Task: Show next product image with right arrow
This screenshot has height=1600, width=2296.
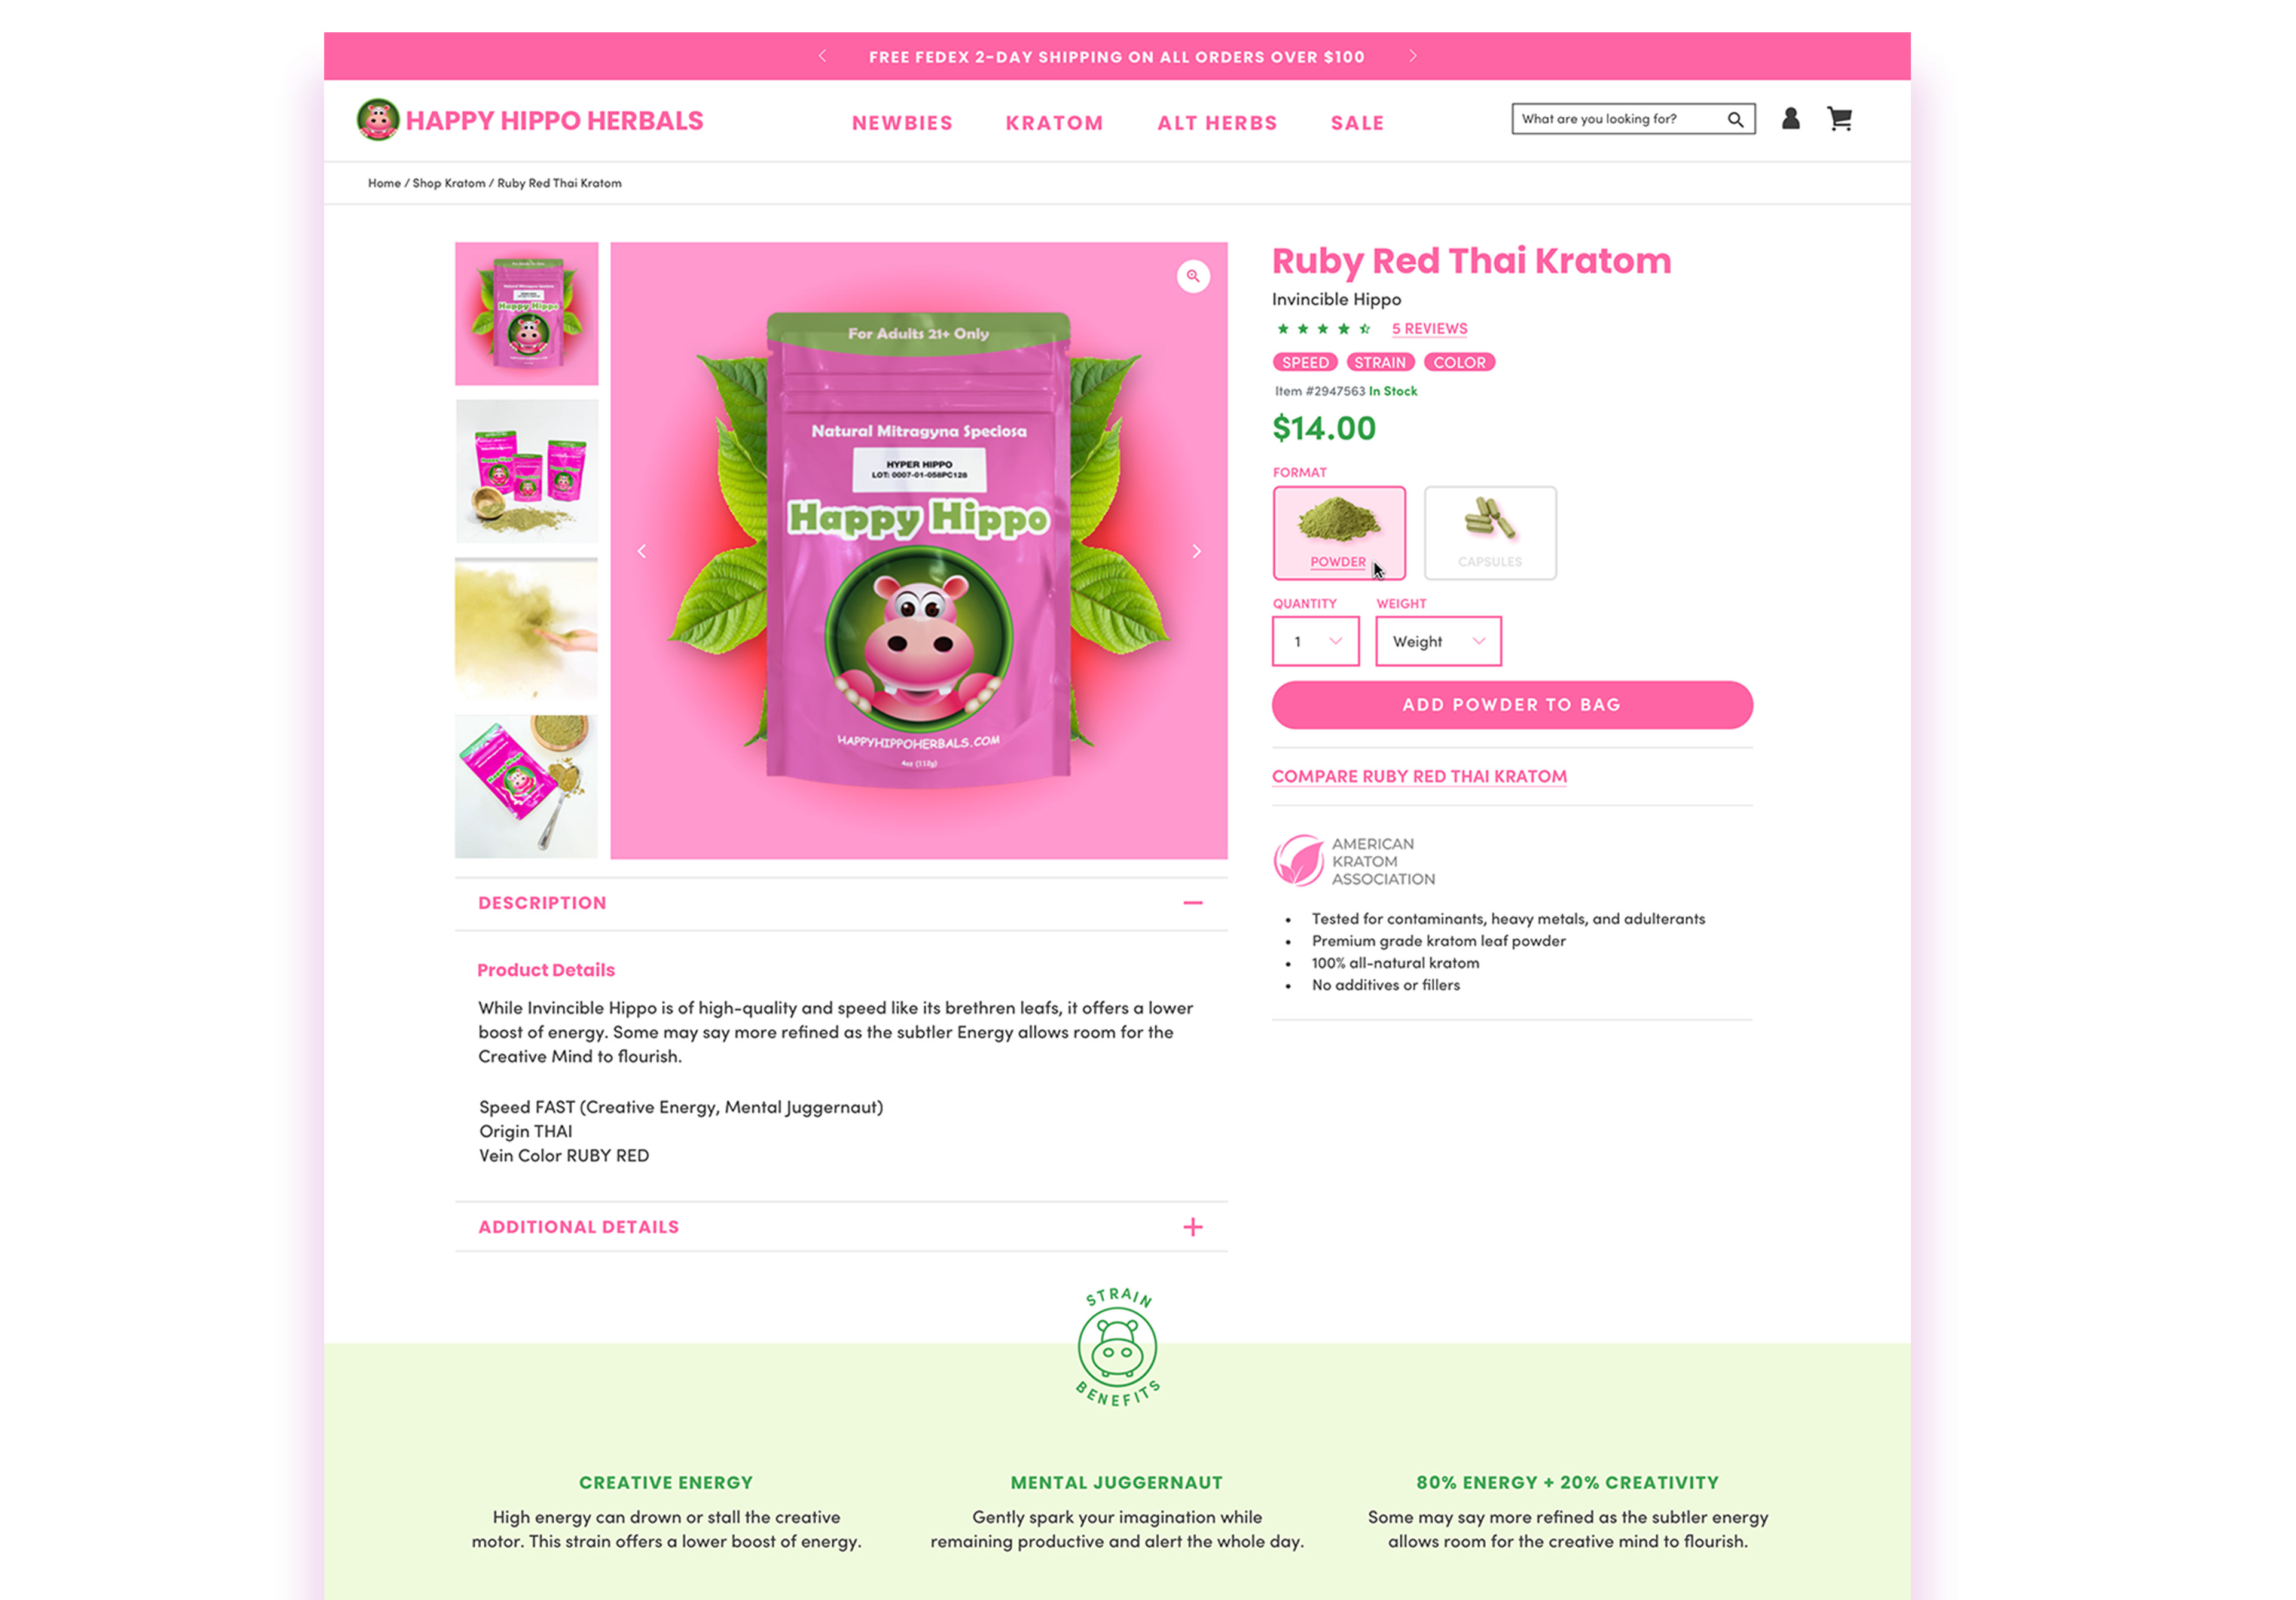Action: 1196,551
